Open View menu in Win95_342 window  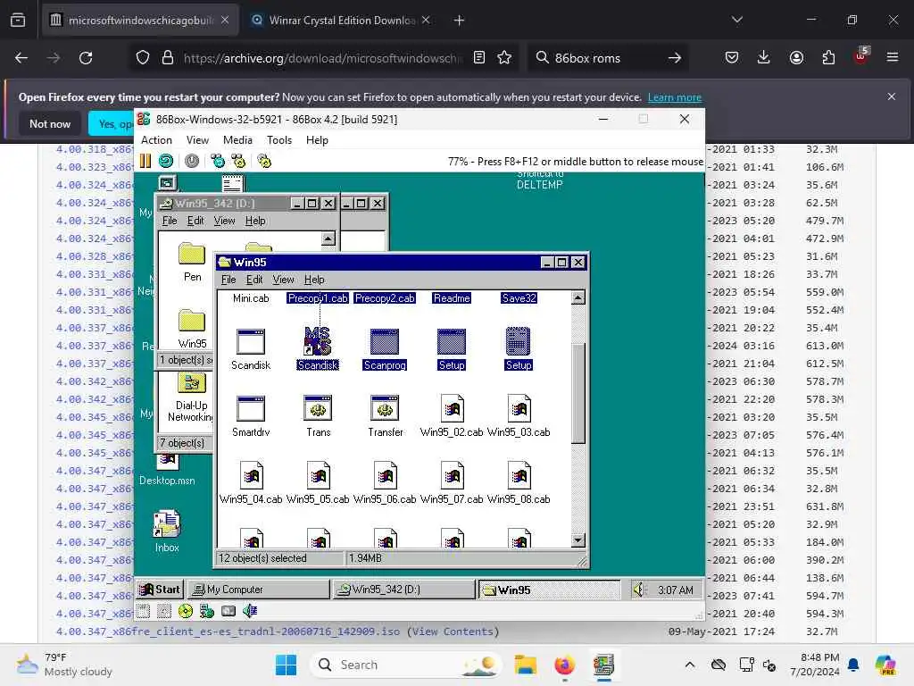point(224,221)
